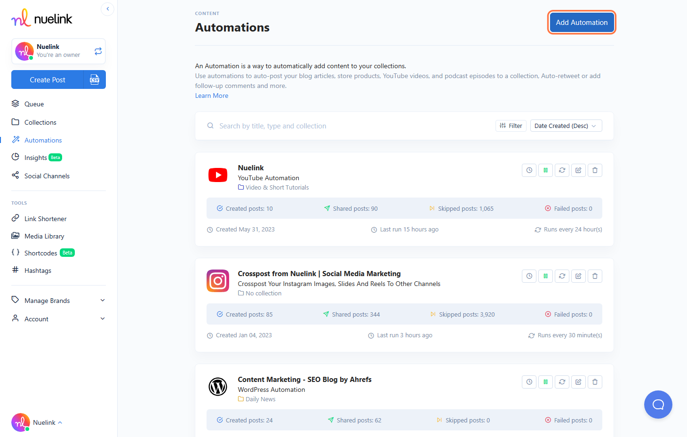The width and height of the screenshot is (687, 437).
Task: Open schedule clock icon for Instagram Crosspost automation
Action: (529, 276)
